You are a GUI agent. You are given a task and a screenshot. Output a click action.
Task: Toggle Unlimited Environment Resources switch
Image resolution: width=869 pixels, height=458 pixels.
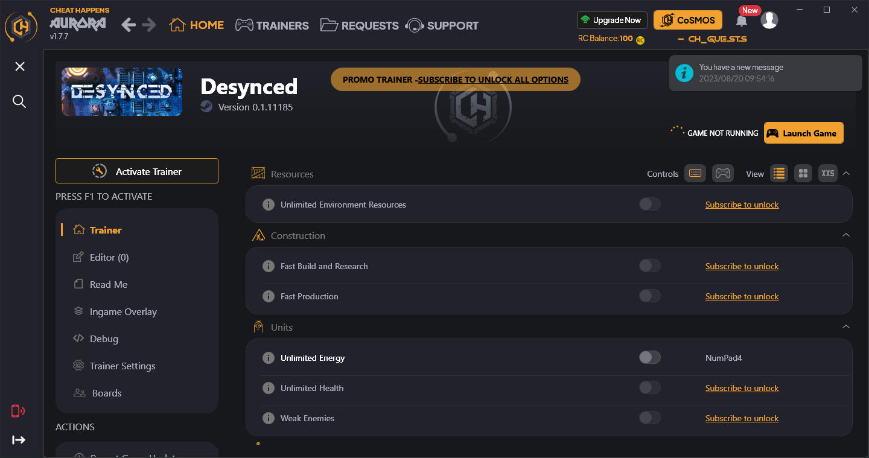pyautogui.click(x=650, y=205)
